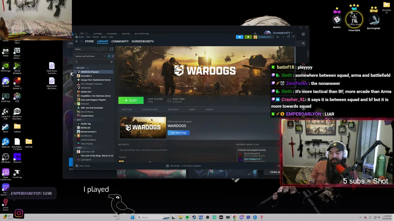Open the CurseForge desktop shortcut

(17, 174)
